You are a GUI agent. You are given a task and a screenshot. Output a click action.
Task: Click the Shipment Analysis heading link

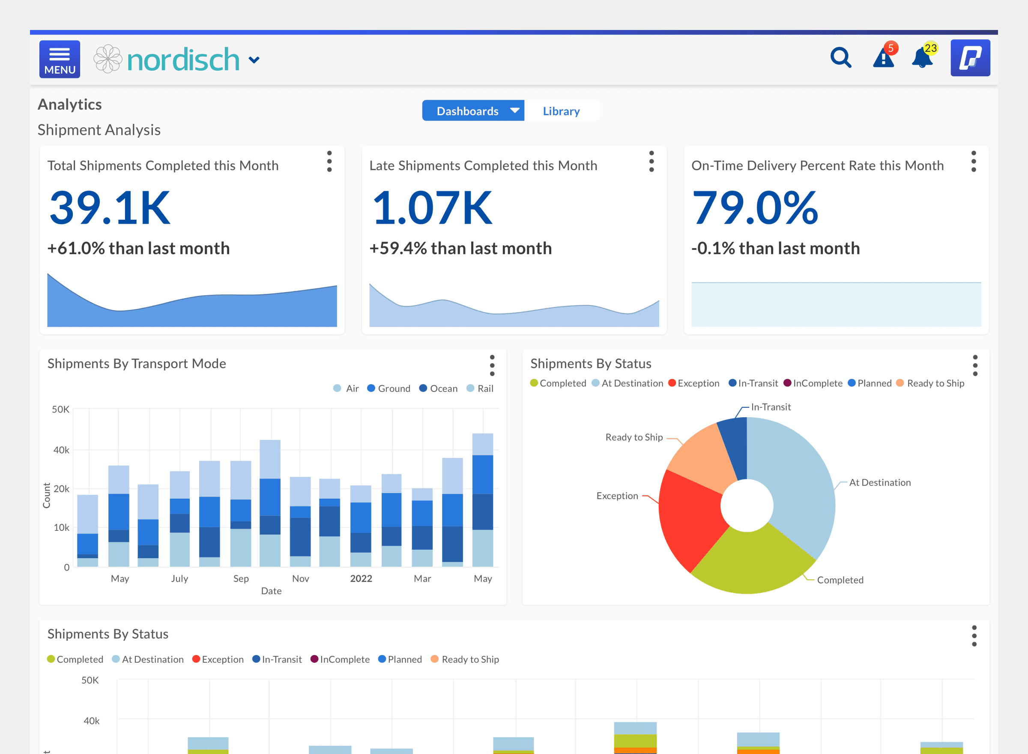coord(99,130)
